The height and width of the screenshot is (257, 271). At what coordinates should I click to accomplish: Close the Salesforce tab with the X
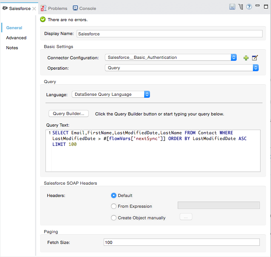(35, 8)
